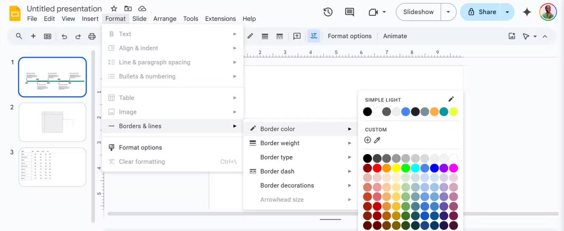Click the eyedropper icon under Custom
The height and width of the screenshot is (231, 564).
point(377,140)
